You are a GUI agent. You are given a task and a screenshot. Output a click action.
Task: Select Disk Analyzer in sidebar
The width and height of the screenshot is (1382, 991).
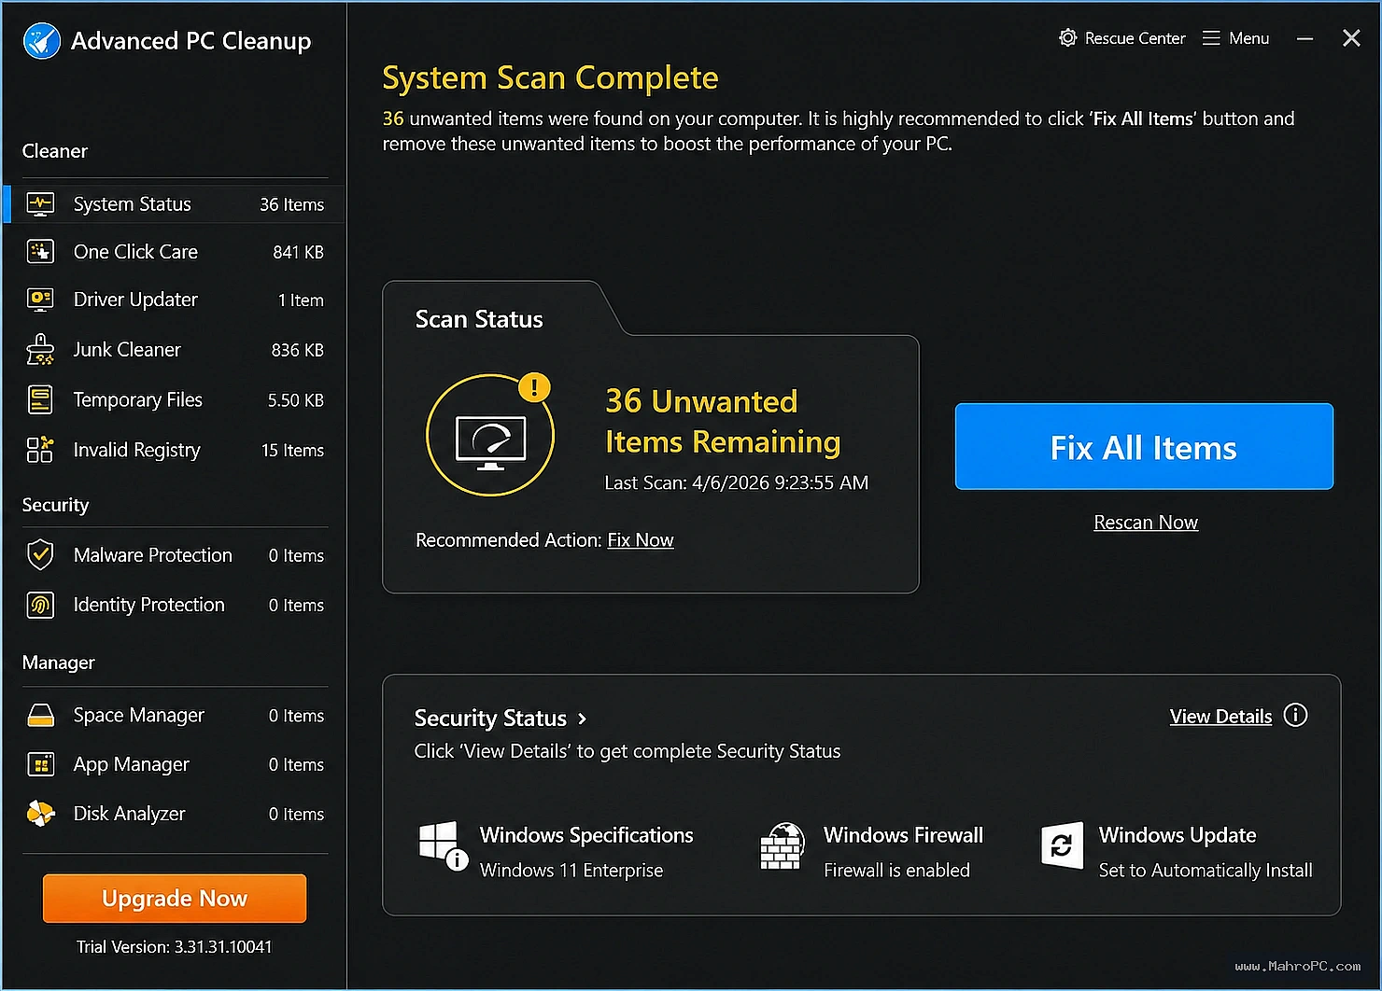coord(175,814)
